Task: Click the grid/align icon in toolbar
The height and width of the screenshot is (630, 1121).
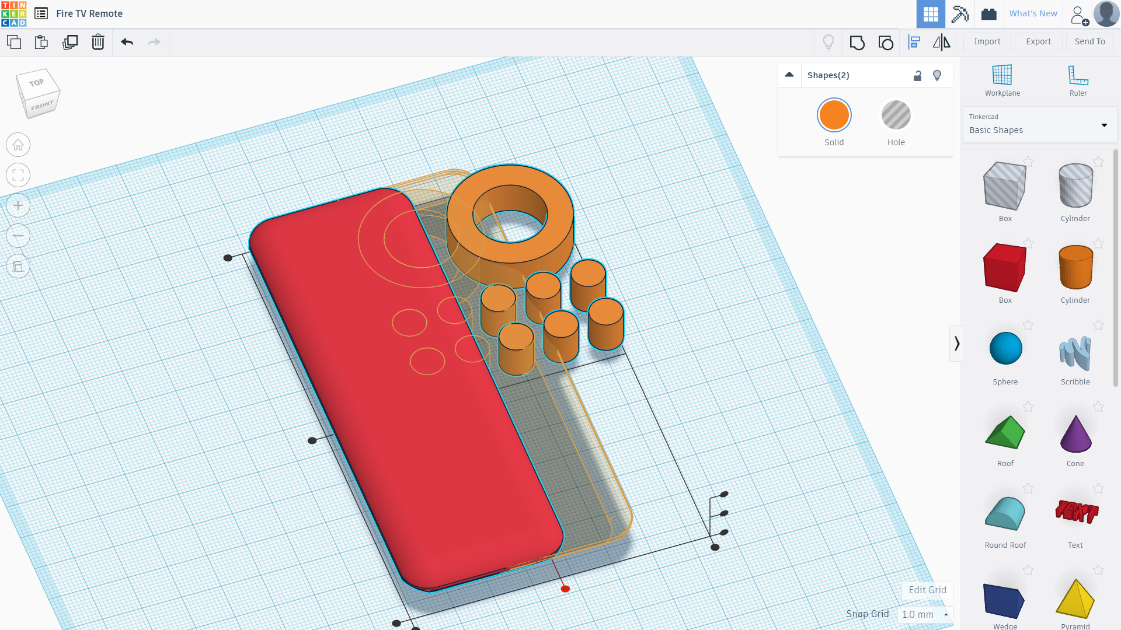Action: pos(914,41)
